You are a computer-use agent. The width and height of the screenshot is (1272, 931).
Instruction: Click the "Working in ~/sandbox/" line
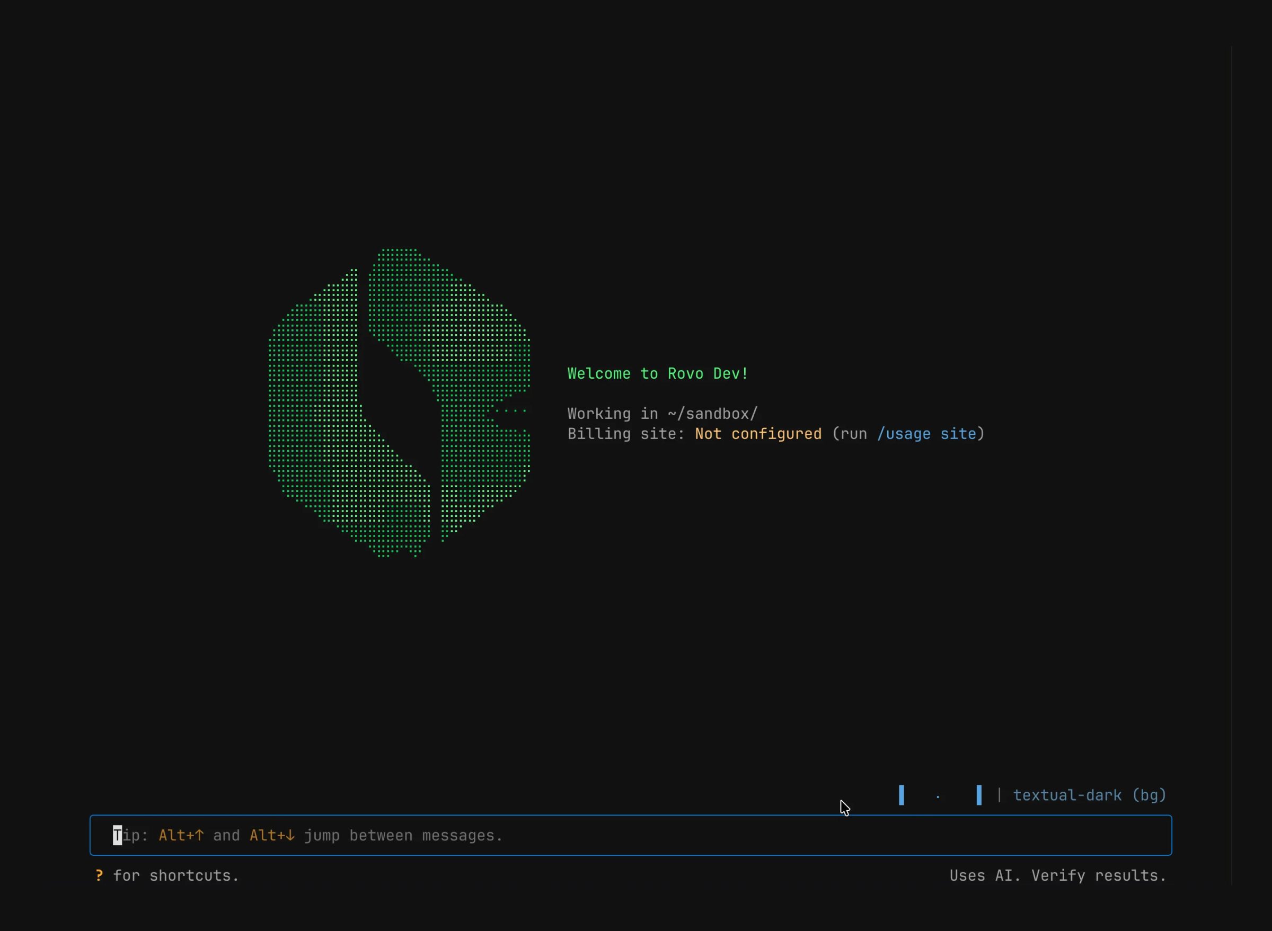click(x=662, y=414)
